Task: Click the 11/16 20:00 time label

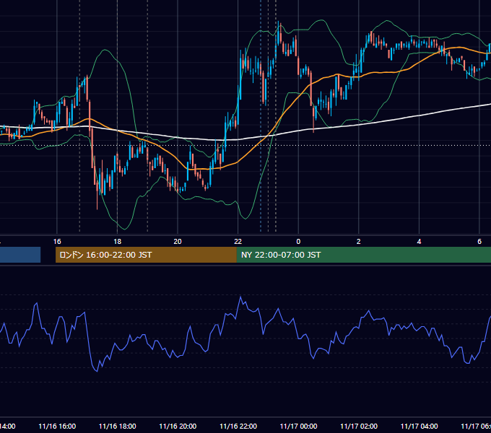Action: (x=178, y=427)
